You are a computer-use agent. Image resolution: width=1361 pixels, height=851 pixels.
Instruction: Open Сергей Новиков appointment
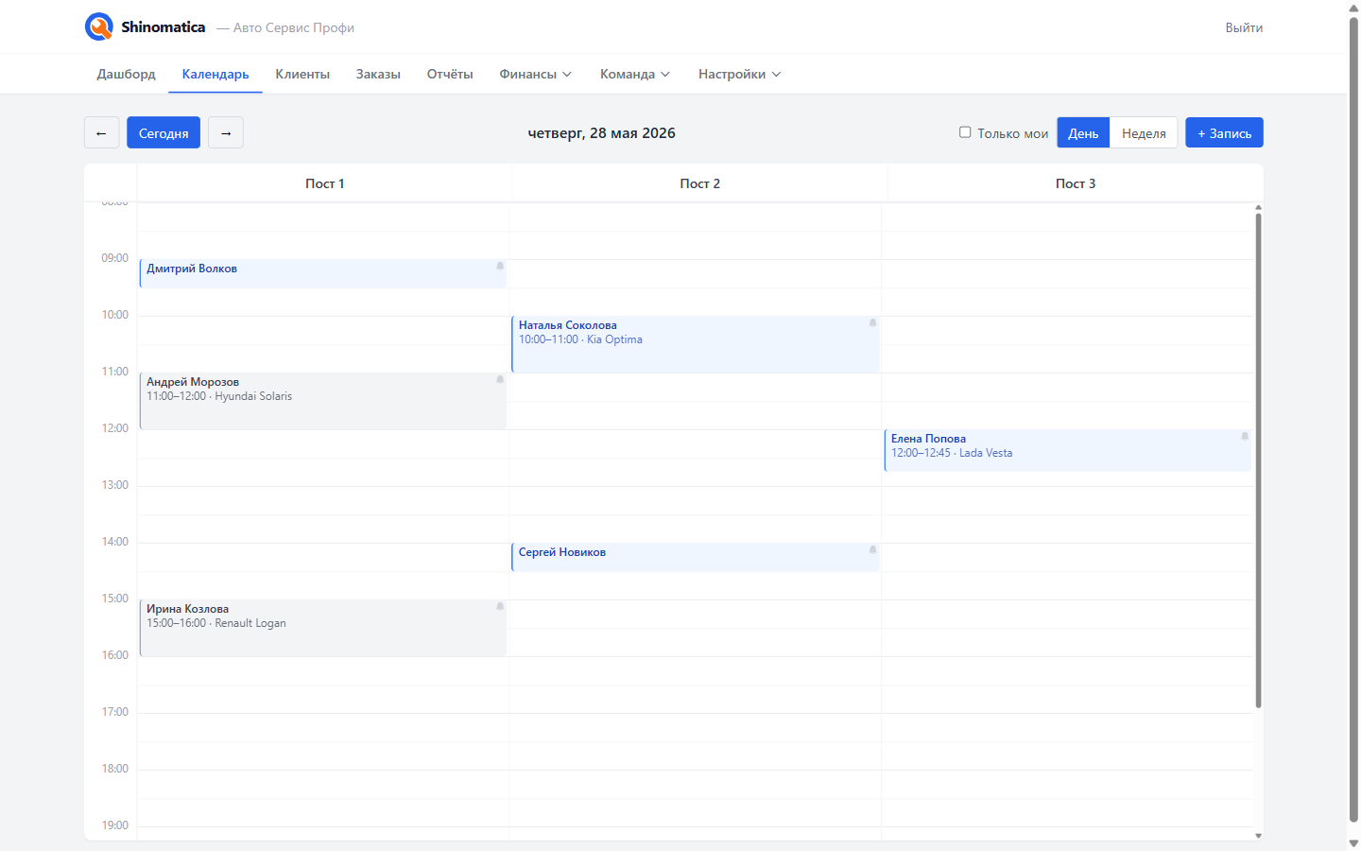pos(696,557)
